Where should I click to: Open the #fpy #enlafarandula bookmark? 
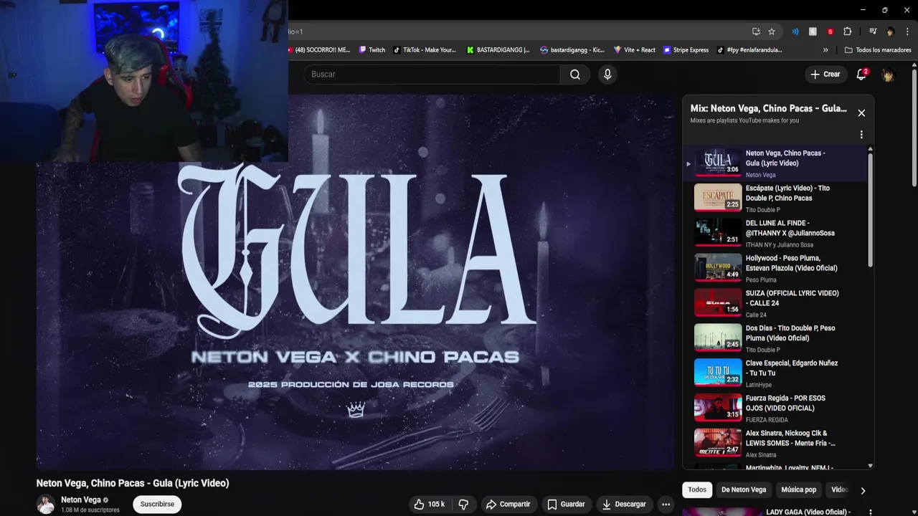(x=749, y=50)
